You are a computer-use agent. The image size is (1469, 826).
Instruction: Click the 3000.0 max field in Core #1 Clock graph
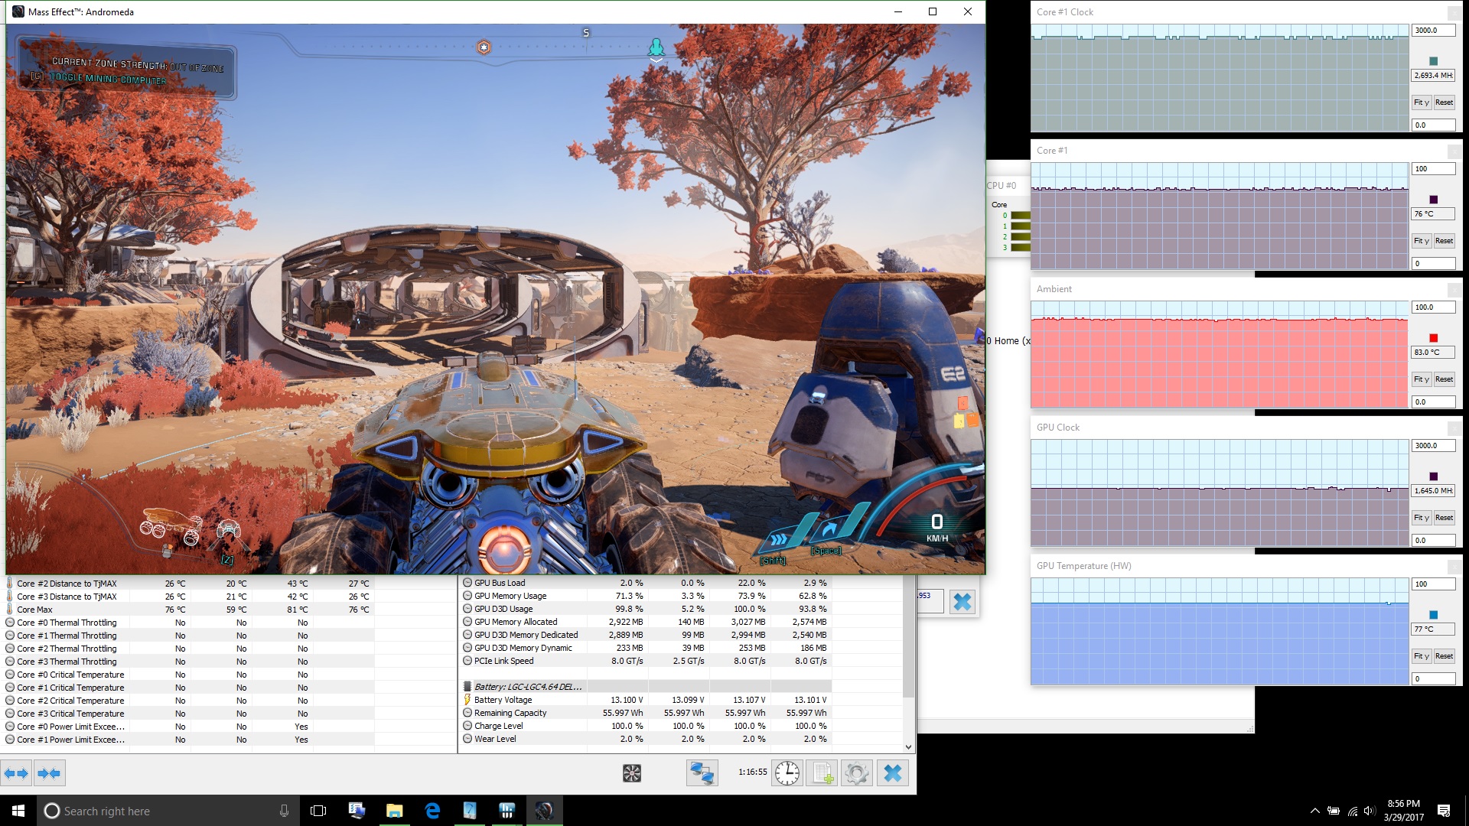[x=1433, y=31]
